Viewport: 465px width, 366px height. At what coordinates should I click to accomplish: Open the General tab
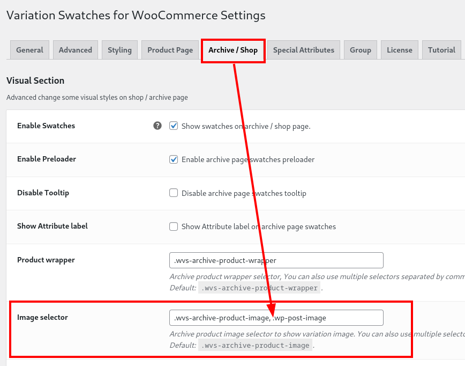pyautogui.click(x=29, y=50)
